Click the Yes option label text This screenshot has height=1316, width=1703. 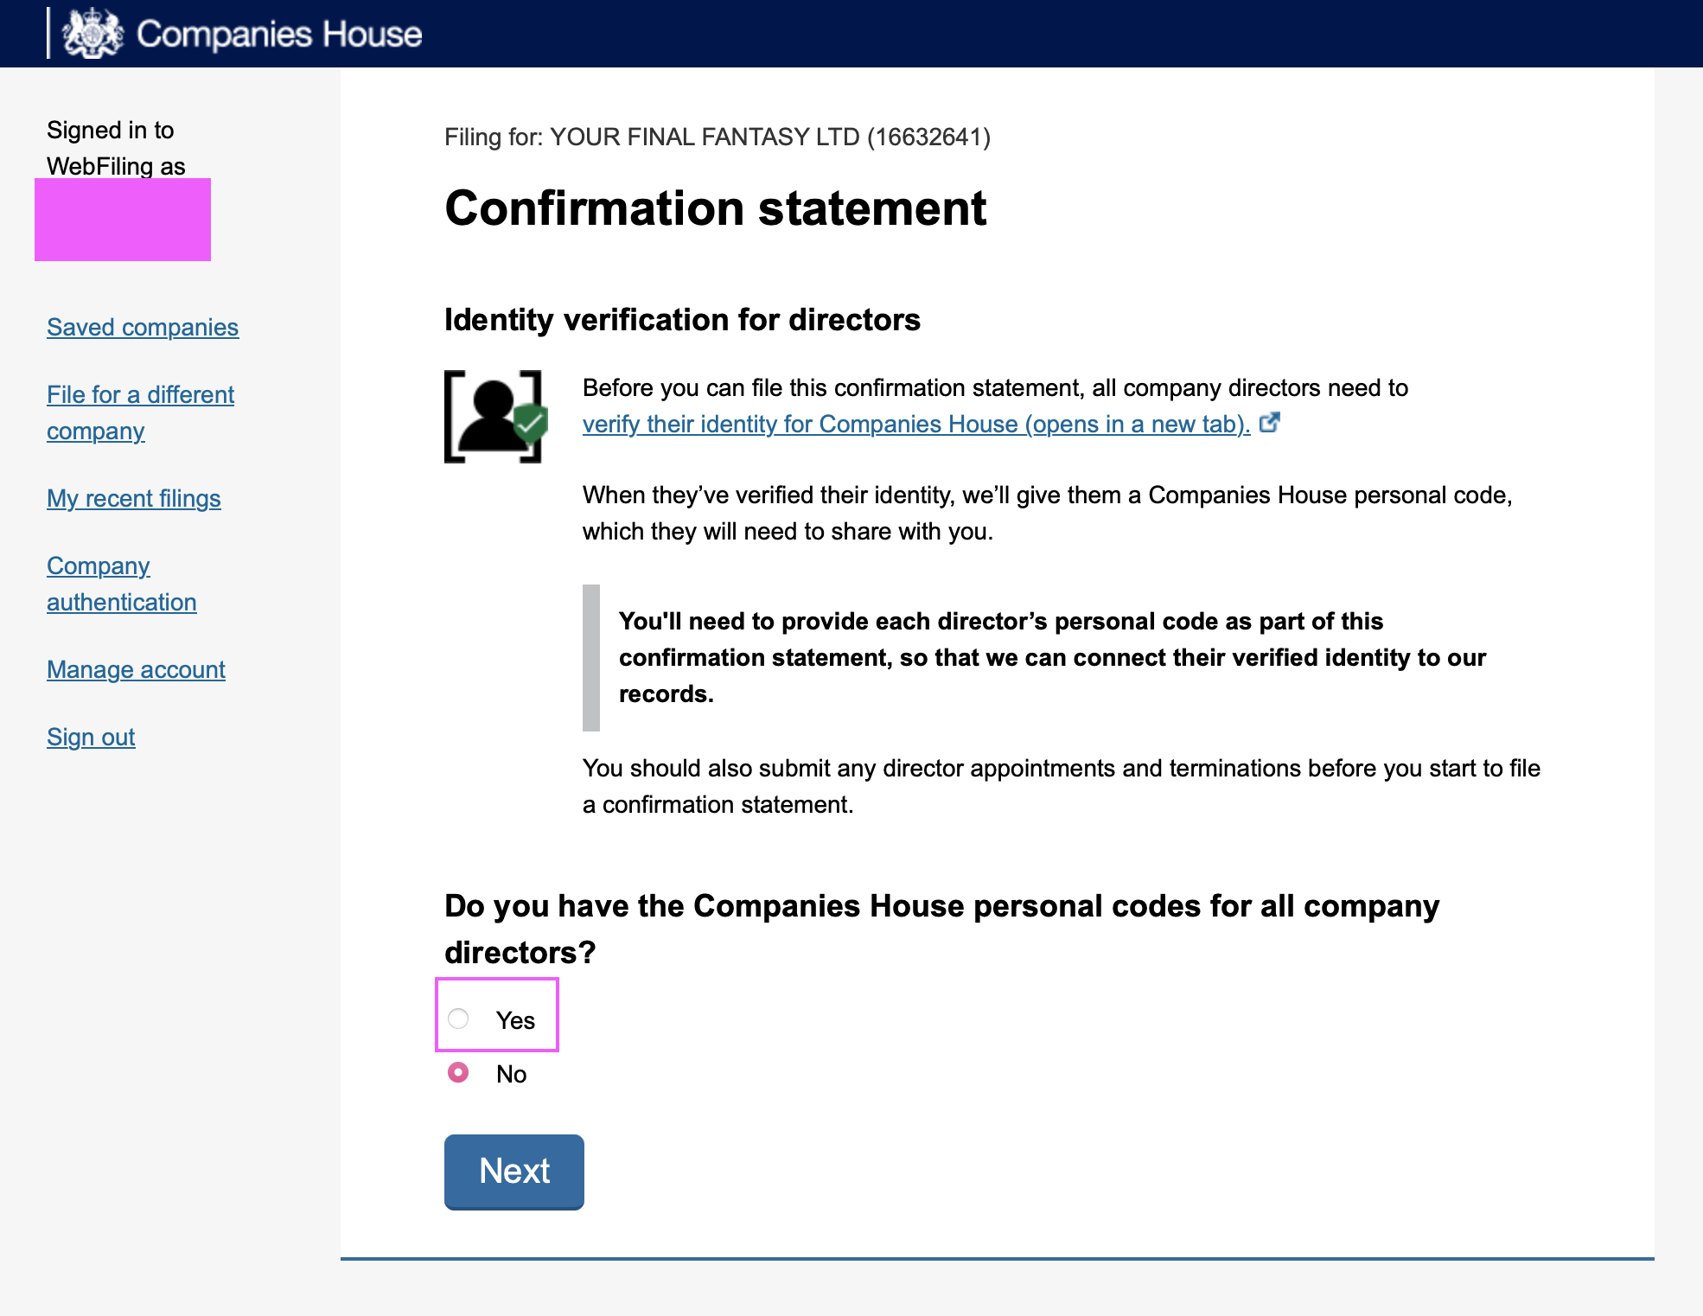pos(515,1020)
